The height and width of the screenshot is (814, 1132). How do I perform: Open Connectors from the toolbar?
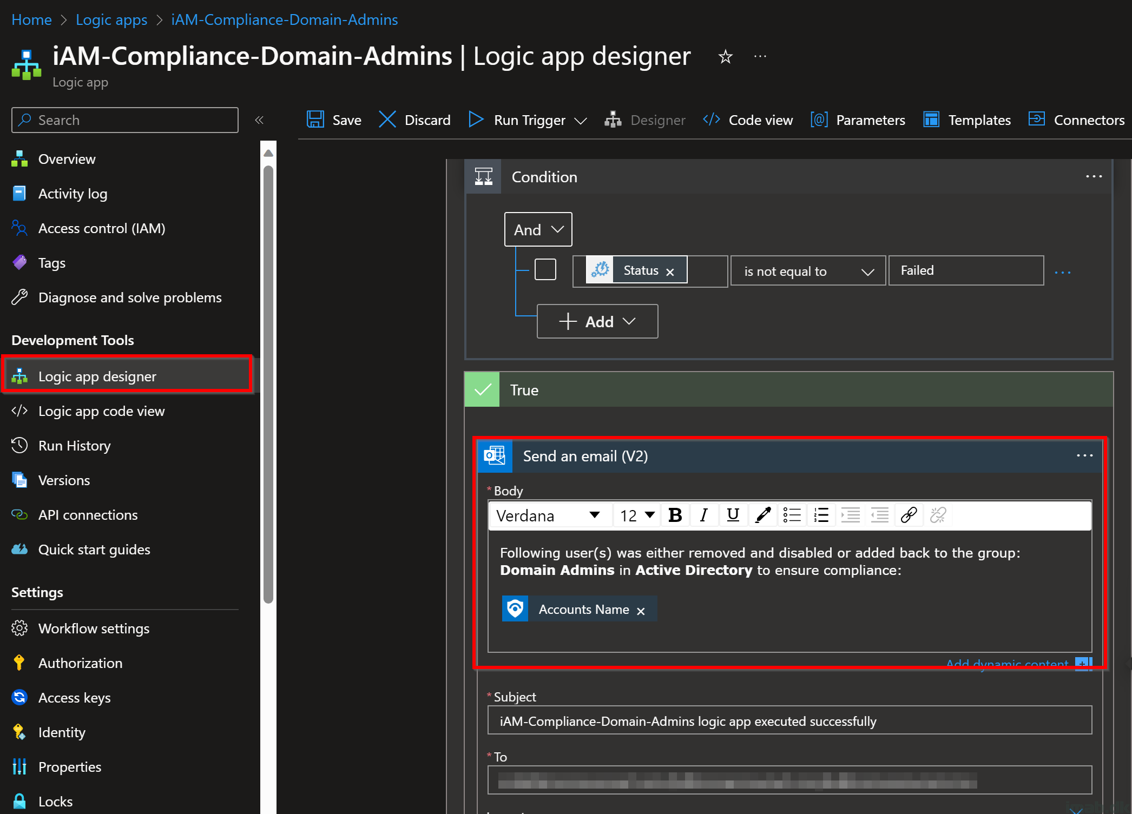coord(1076,120)
